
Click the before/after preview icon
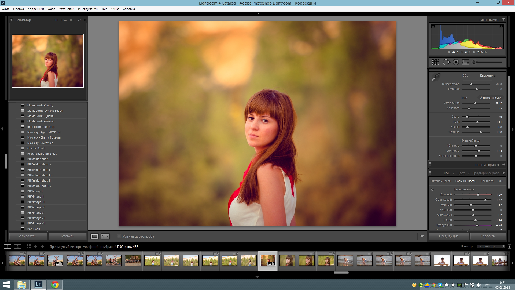(x=105, y=236)
